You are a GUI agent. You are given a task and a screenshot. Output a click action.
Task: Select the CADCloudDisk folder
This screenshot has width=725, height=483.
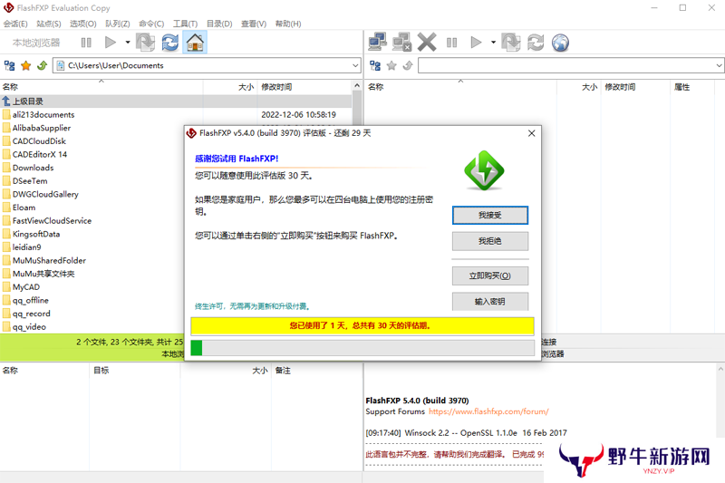(39, 141)
